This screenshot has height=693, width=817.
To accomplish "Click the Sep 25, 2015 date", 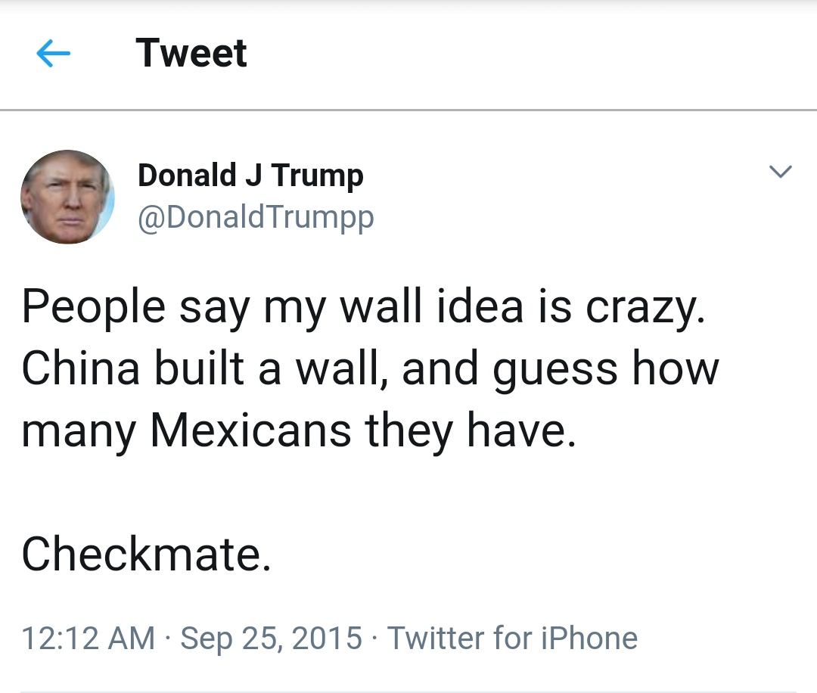I will point(272,638).
